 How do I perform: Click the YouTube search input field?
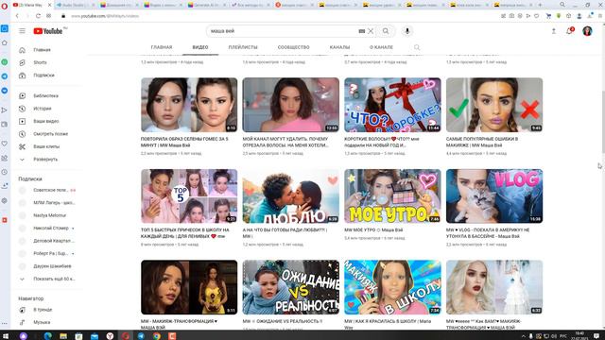[284, 31]
